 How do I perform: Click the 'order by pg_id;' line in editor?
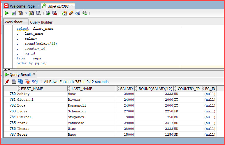point(32,63)
